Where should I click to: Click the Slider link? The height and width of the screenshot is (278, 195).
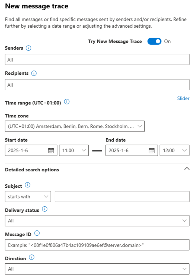click(183, 98)
